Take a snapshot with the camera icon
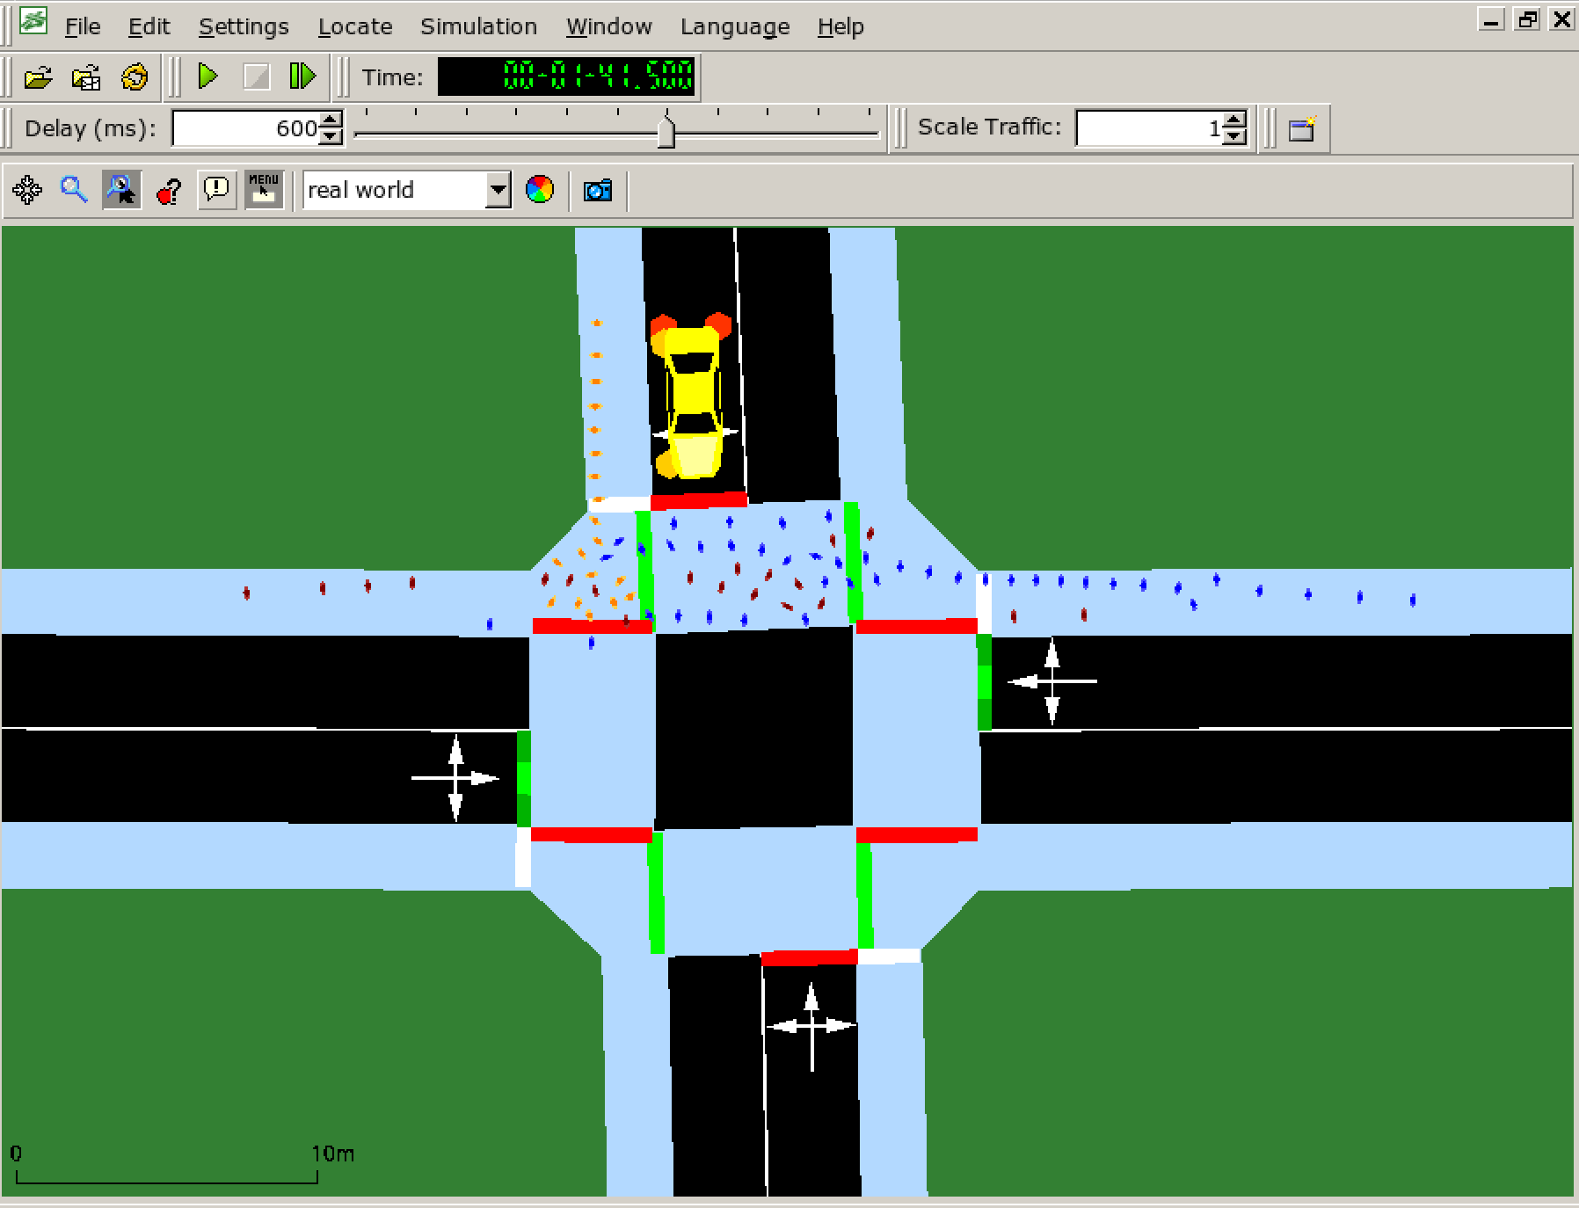 pyautogui.click(x=598, y=190)
